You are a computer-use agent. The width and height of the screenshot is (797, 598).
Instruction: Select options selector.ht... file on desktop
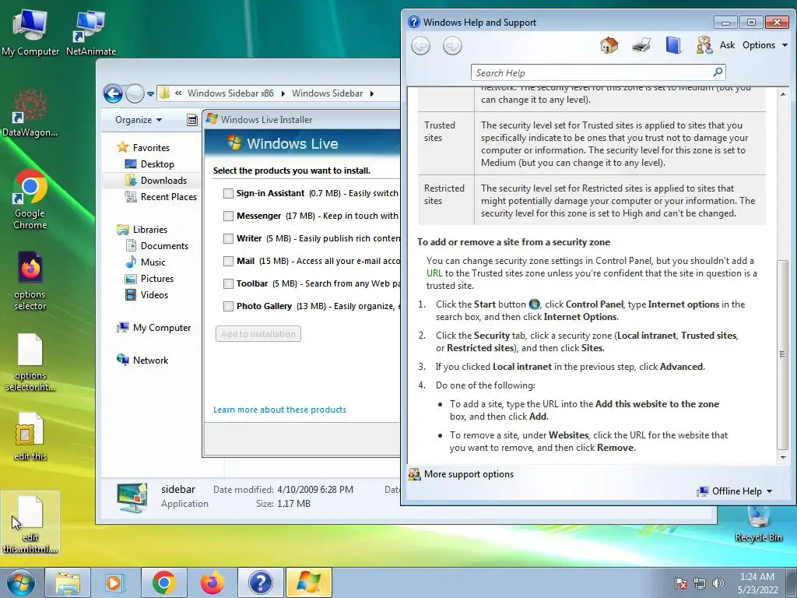pyautogui.click(x=30, y=362)
